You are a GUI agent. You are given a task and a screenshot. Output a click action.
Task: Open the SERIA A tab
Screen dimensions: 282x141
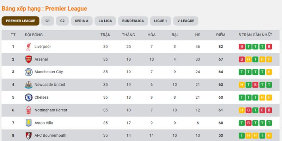82,21
